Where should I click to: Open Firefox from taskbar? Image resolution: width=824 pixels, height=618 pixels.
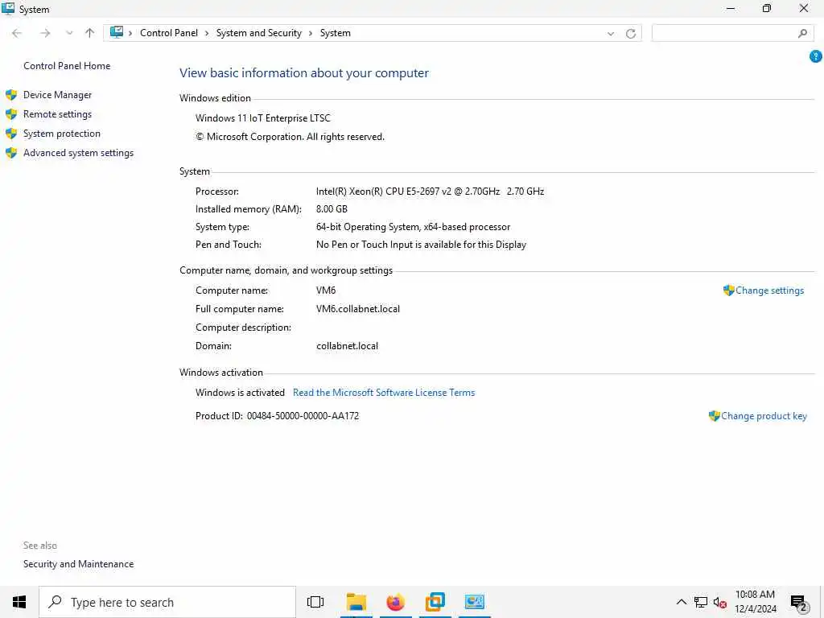396,602
